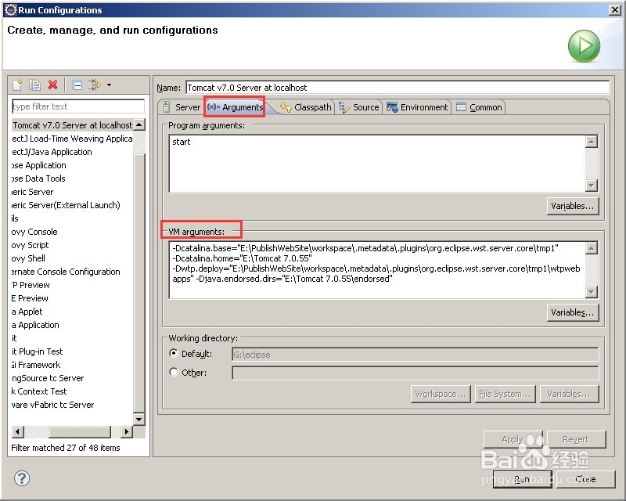The image size is (626, 501).
Task: Click Program arguments scroll up arrow
Action: [x=592, y=141]
